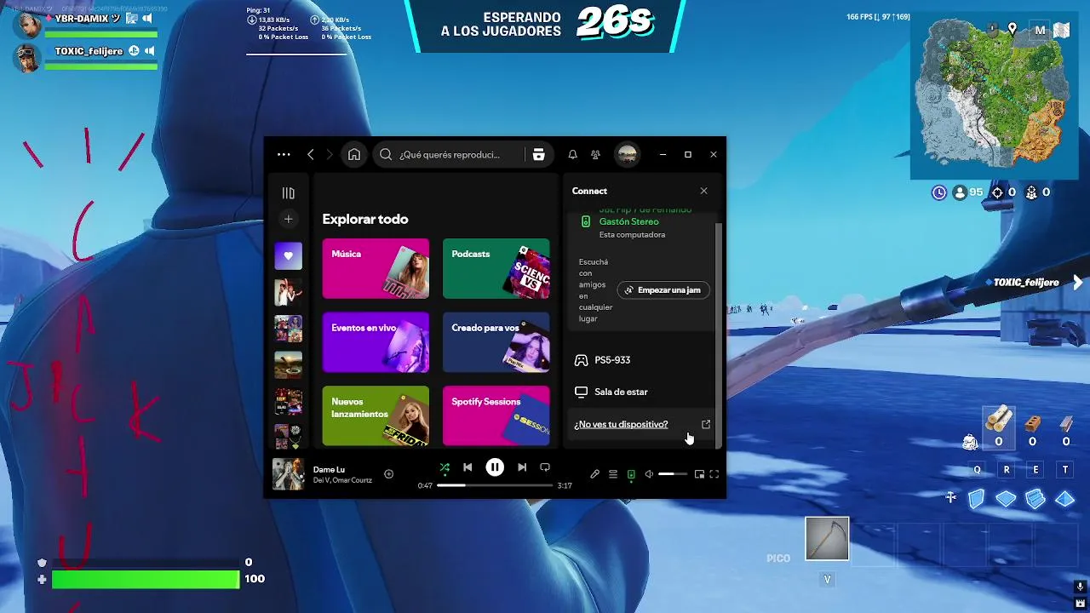Adjust the Spotify volume slider

pyautogui.click(x=672, y=474)
